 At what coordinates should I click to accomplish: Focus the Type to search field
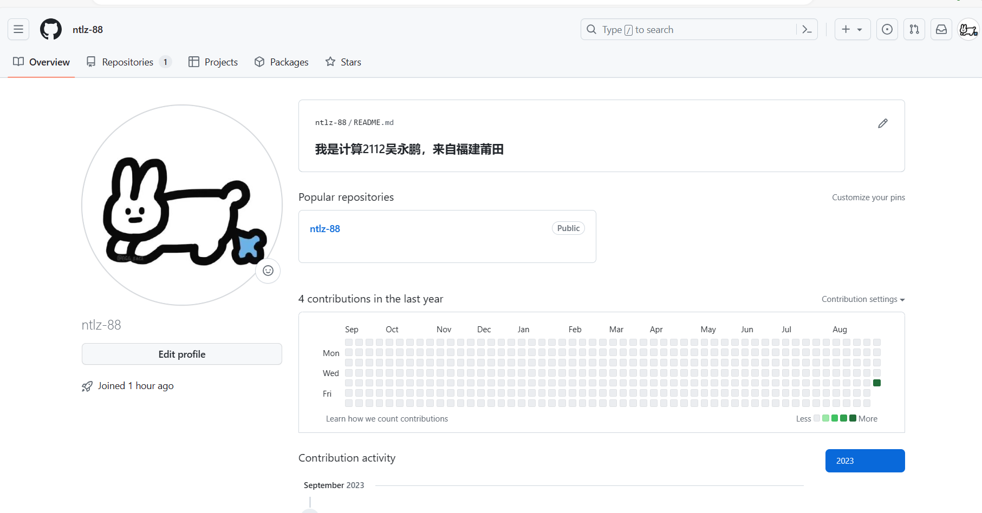pos(699,29)
